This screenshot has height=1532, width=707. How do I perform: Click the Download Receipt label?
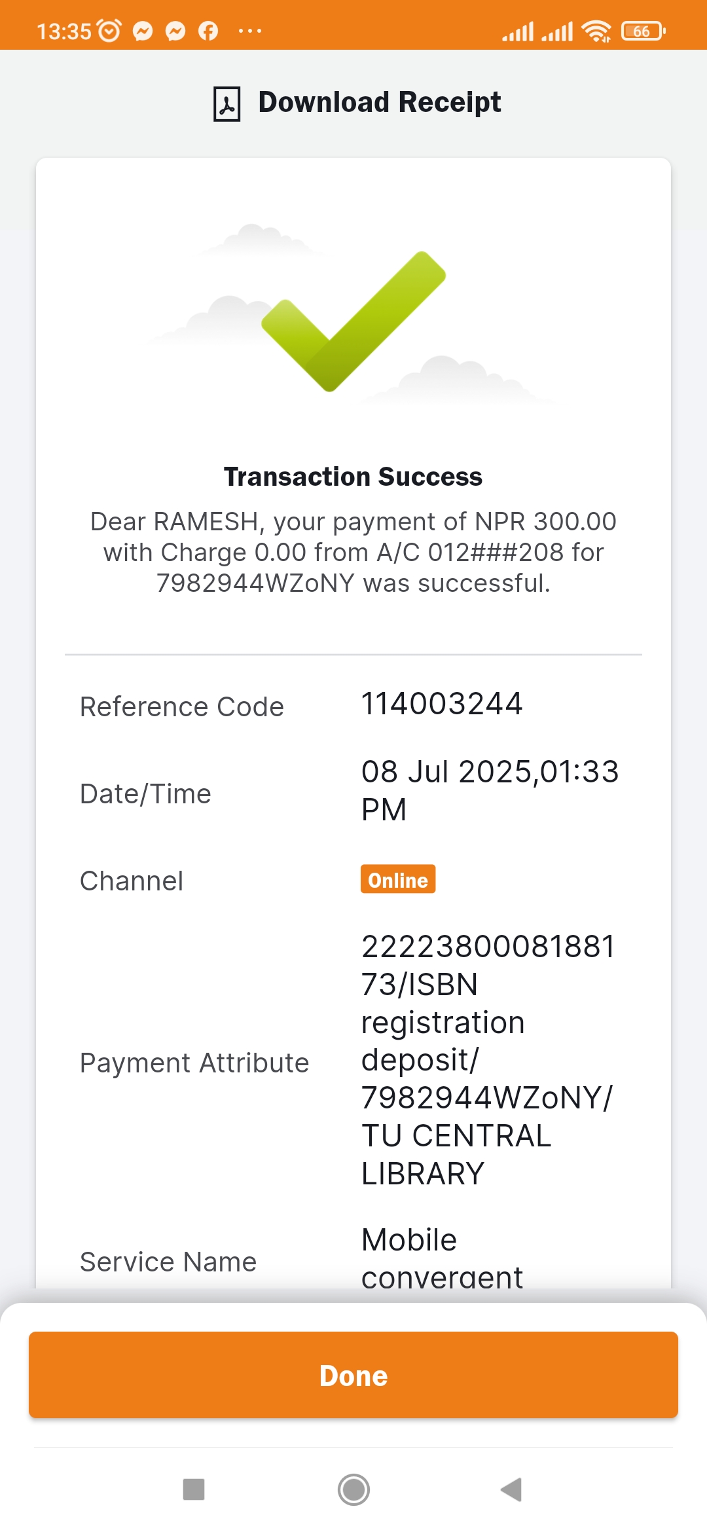click(379, 102)
